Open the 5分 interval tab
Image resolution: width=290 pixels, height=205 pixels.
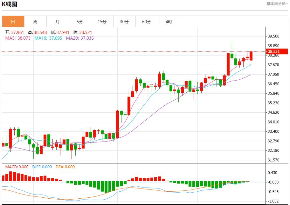pyautogui.click(x=80, y=22)
